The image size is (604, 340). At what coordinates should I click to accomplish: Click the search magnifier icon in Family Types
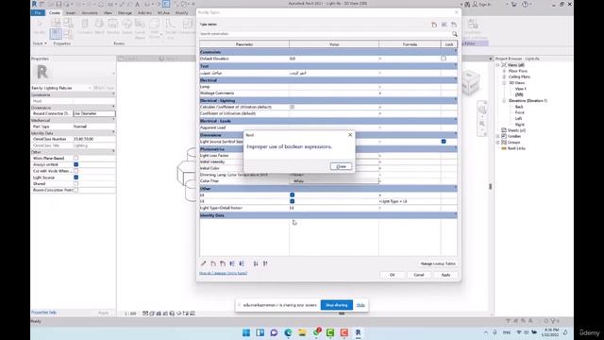coord(455,34)
